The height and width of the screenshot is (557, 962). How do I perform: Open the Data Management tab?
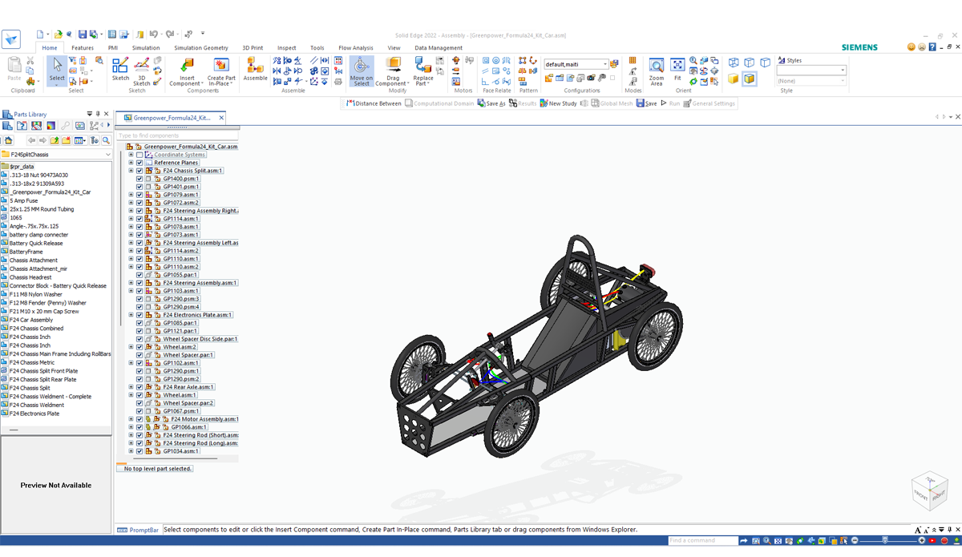point(439,48)
